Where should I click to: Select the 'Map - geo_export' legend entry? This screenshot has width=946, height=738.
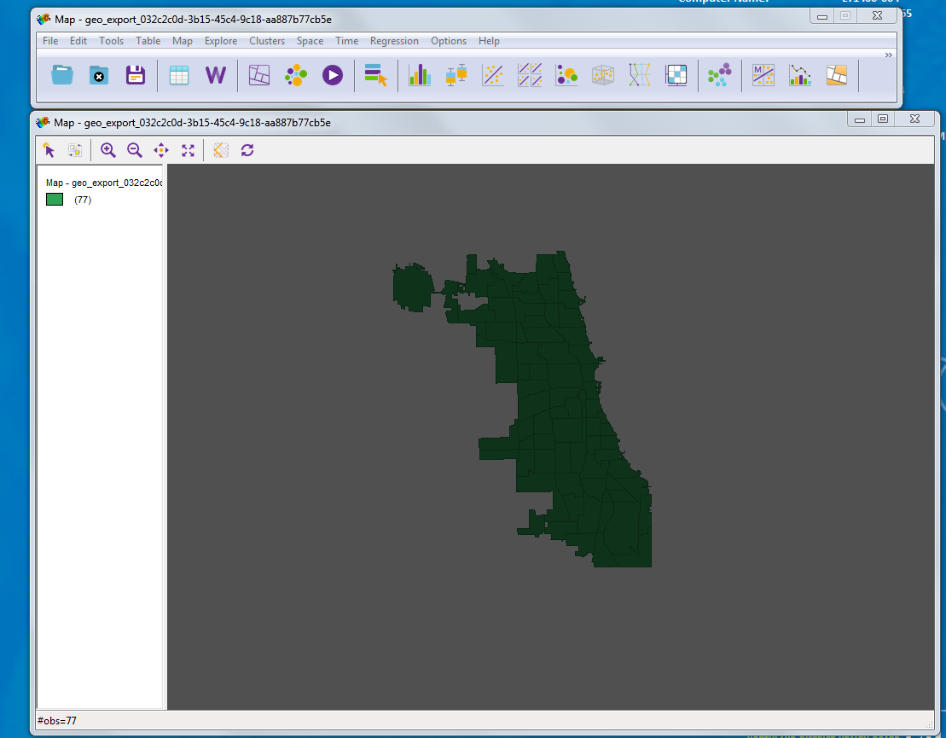pos(102,182)
